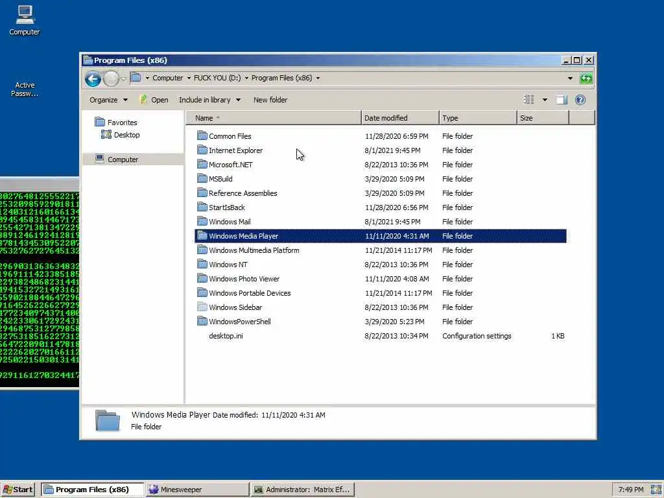Click the Forward navigation arrow button
This screenshot has width=664, height=498.
click(x=111, y=78)
